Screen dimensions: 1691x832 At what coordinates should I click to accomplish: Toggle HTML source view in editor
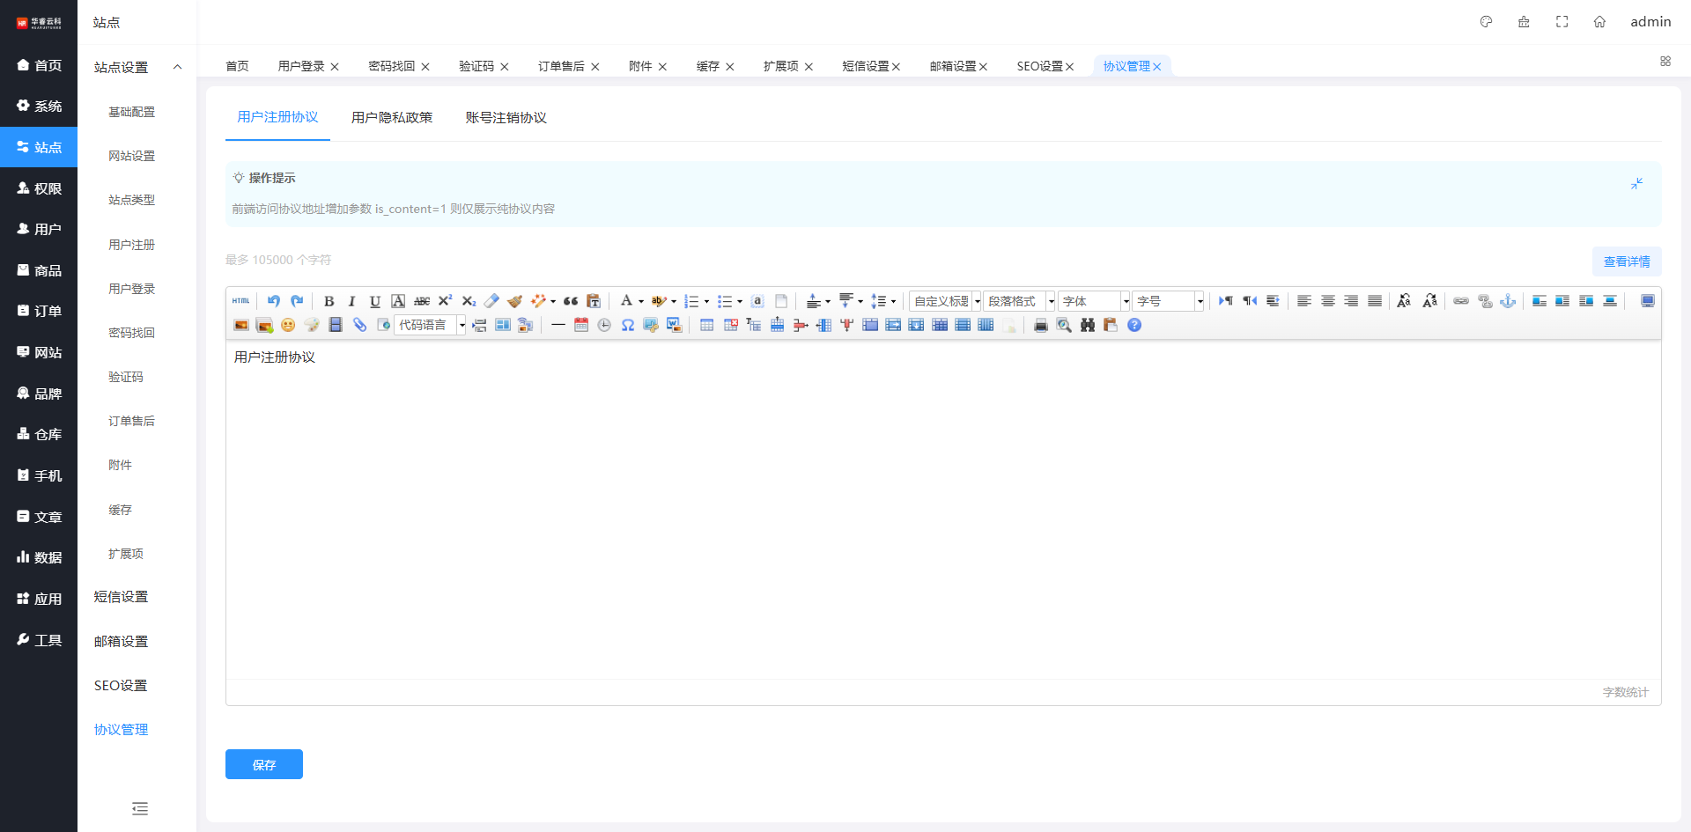click(241, 301)
